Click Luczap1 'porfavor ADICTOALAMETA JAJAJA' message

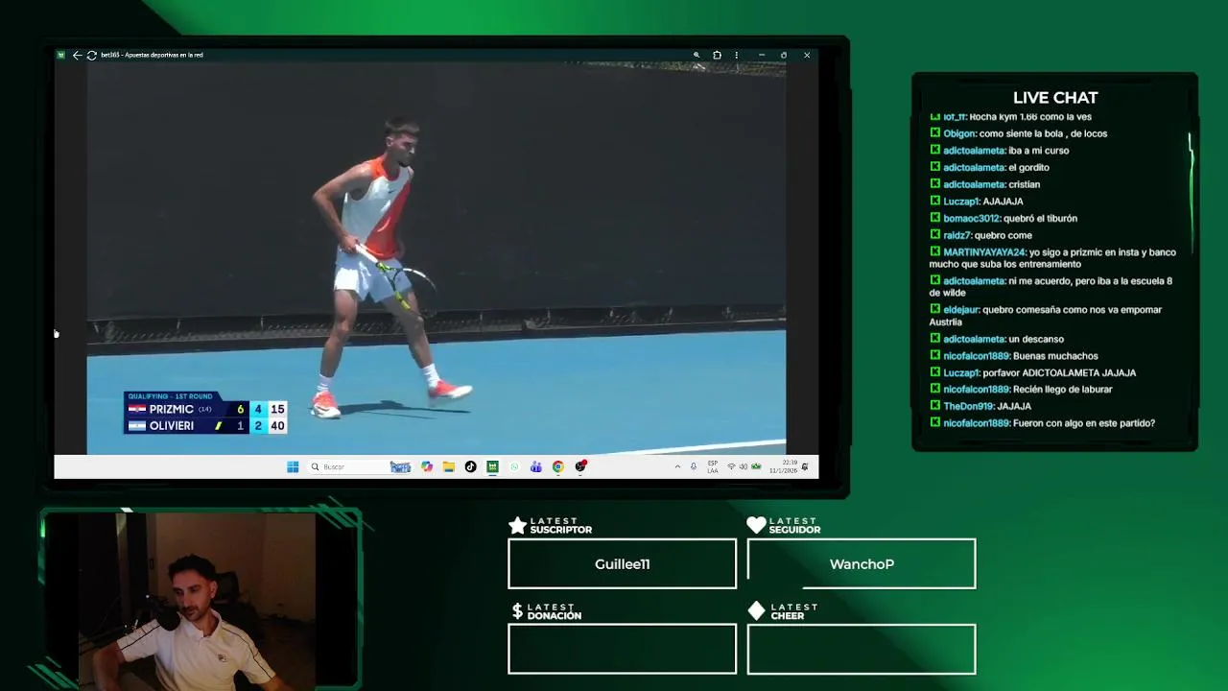point(1032,372)
